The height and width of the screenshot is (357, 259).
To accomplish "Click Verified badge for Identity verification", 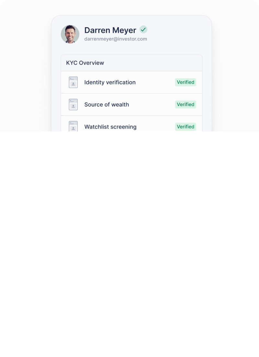I will pyautogui.click(x=186, y=82).
